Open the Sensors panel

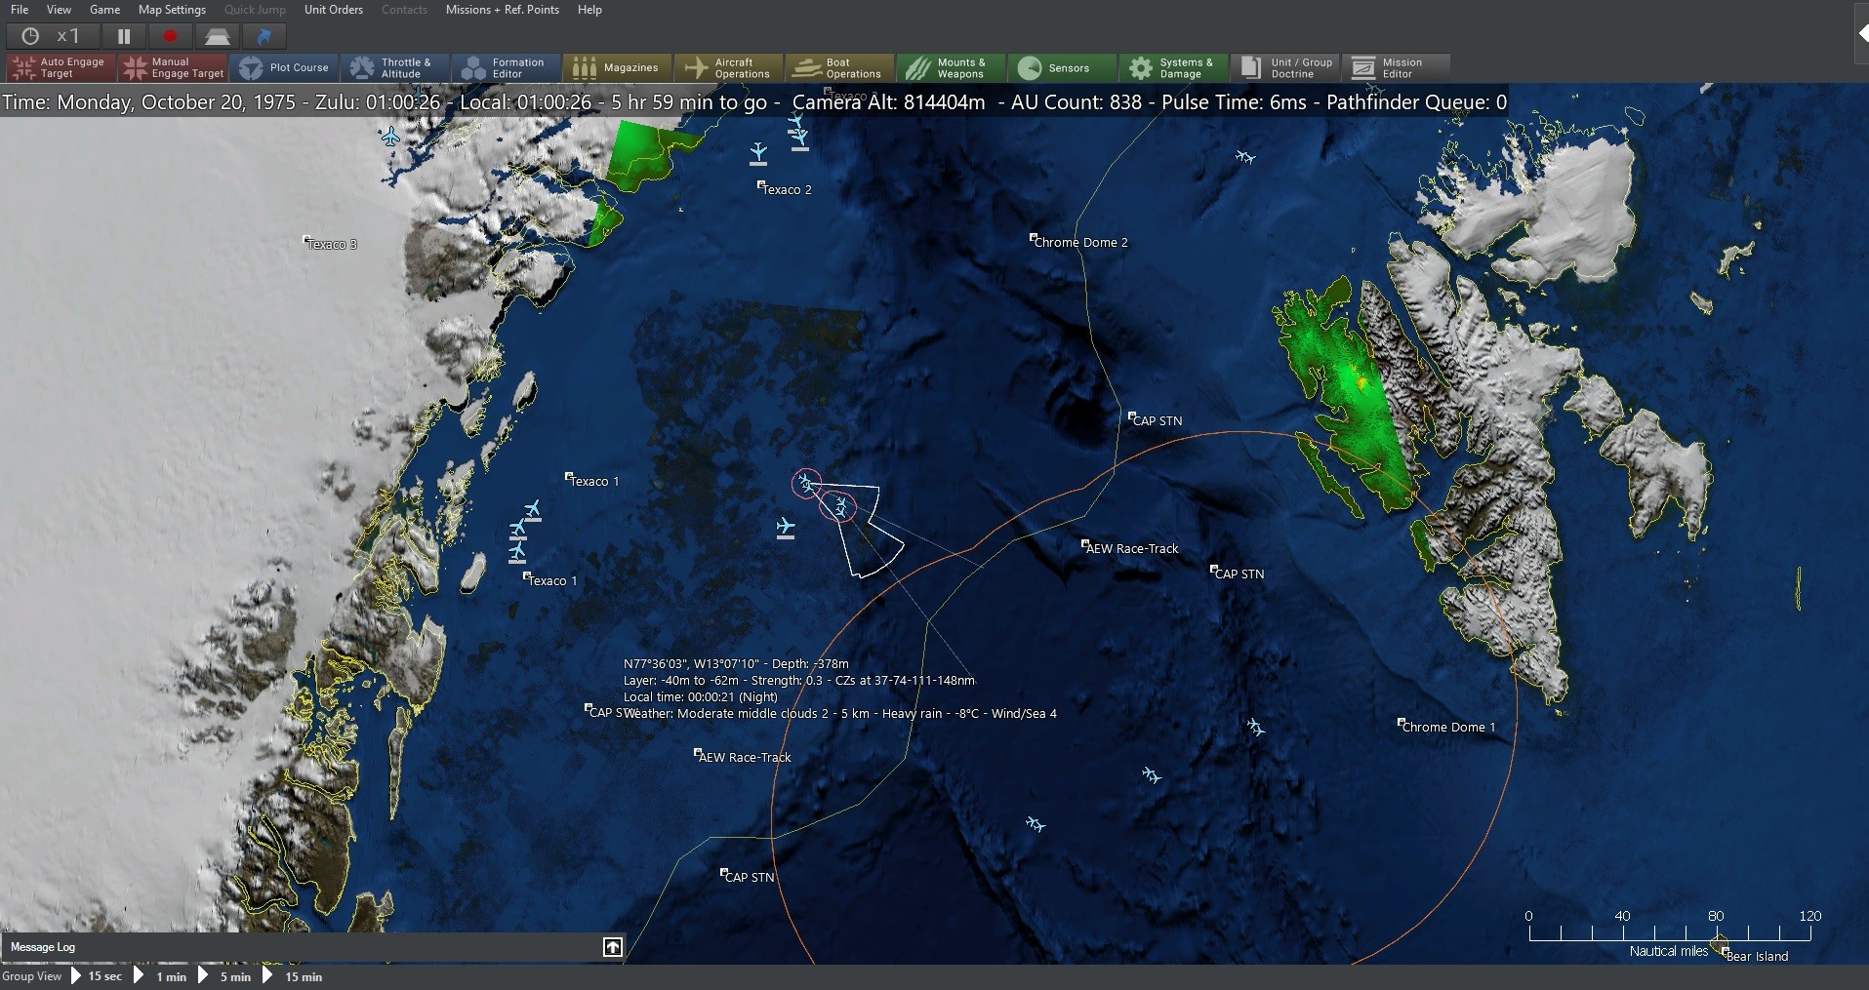[1061, 67]
